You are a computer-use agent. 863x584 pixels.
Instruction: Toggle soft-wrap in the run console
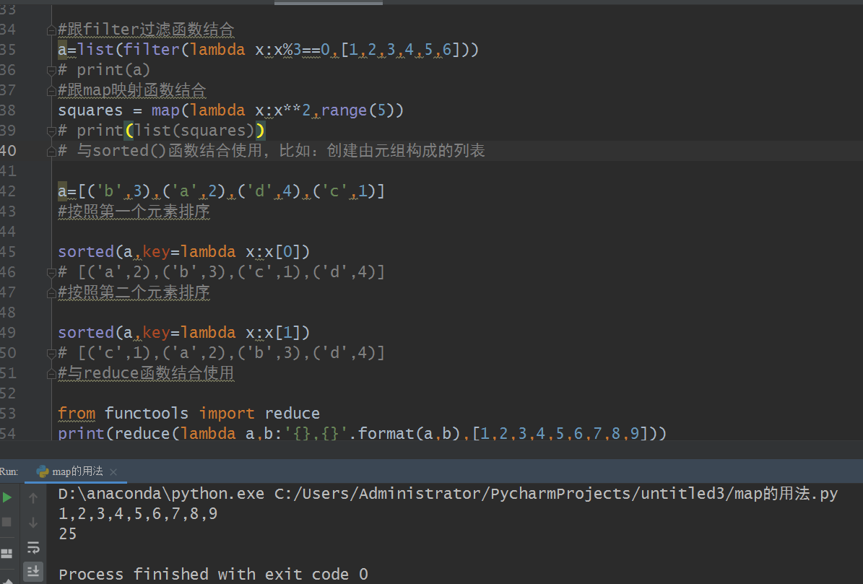click(33, 548)
